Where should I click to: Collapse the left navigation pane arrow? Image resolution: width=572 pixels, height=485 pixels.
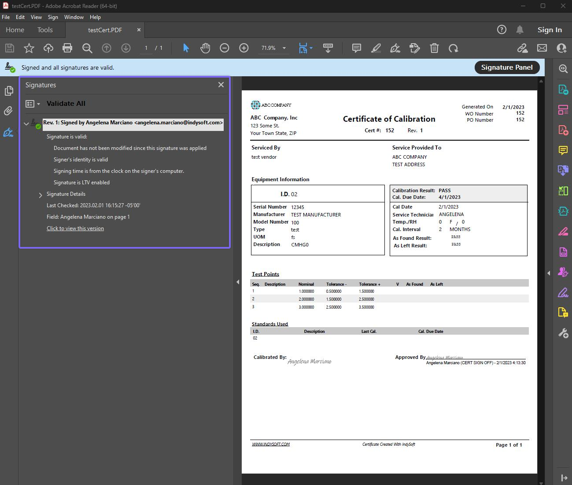(238, 282)
